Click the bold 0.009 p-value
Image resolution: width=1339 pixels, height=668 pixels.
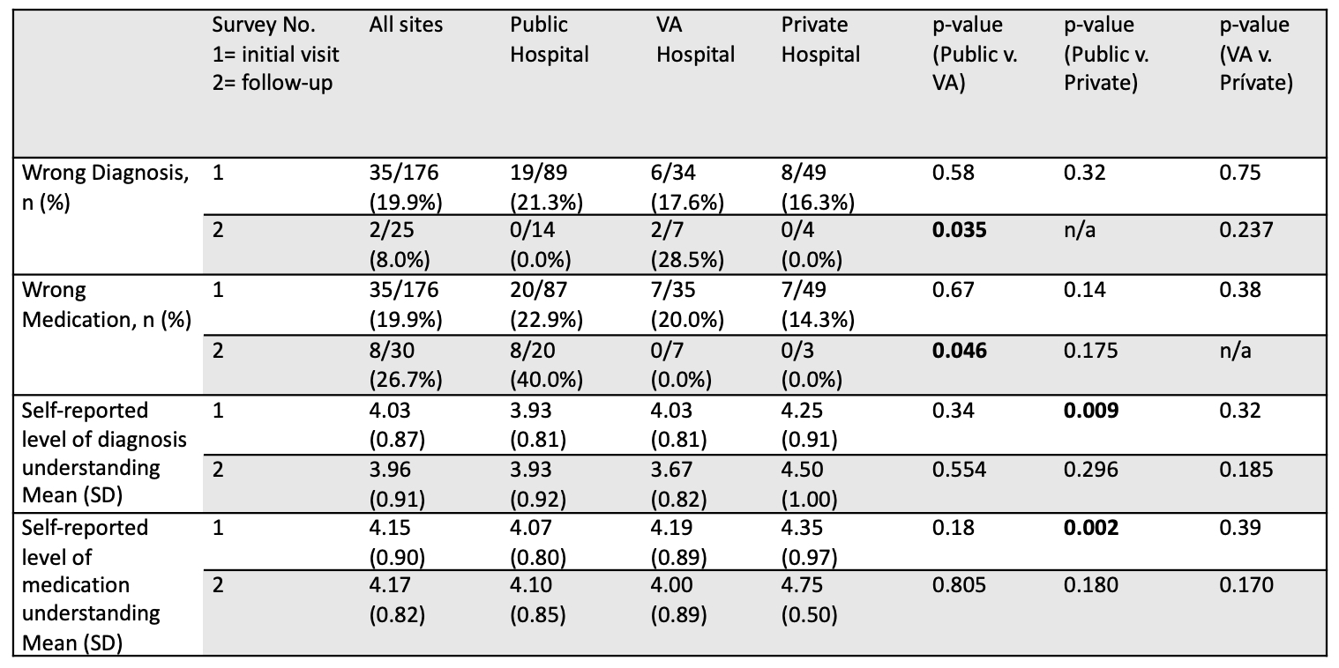[1091, 411]
